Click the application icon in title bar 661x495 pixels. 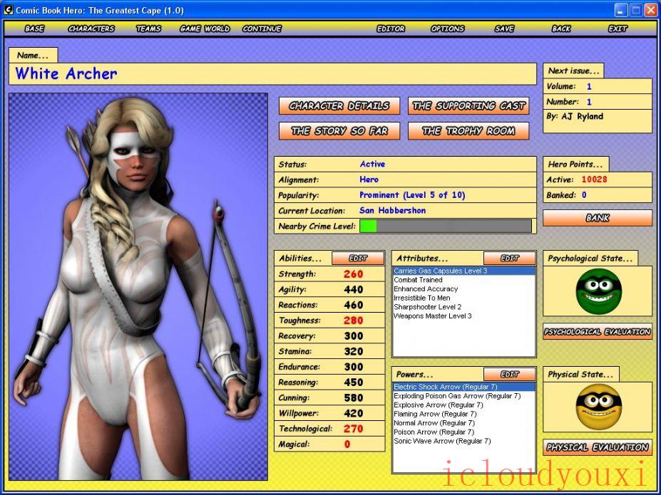pyautogui.click(x=8, y=10)
